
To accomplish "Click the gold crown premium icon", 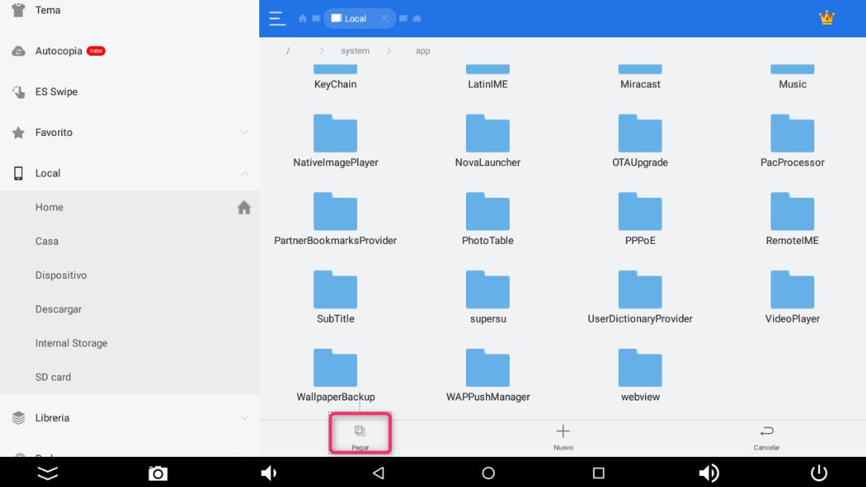I will [826, 17].
